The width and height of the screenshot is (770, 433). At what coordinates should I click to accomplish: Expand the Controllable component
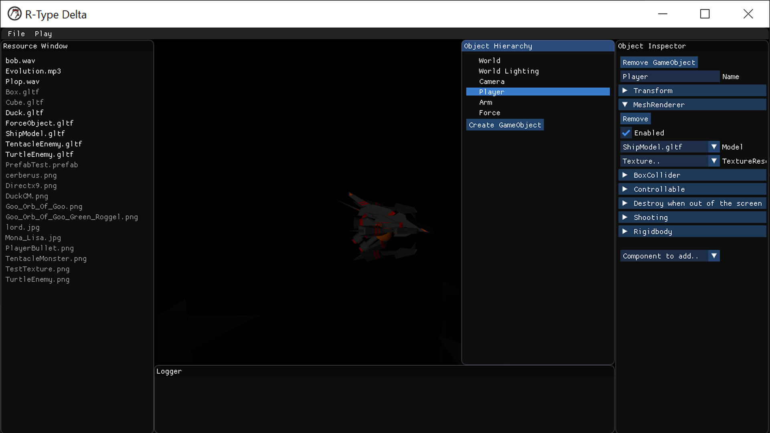click(693, 189)
